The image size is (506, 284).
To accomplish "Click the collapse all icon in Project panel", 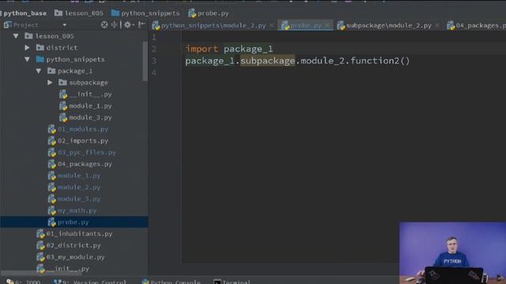I will (x=114, y=24).
